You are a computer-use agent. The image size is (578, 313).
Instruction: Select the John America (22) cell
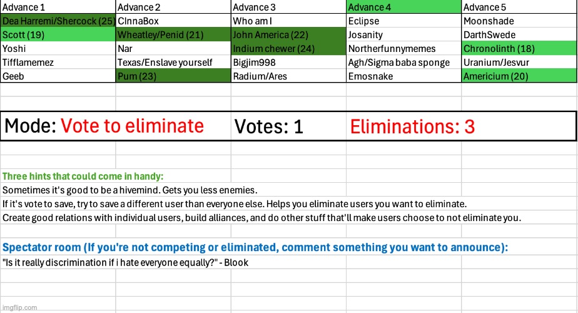(288, 35)
